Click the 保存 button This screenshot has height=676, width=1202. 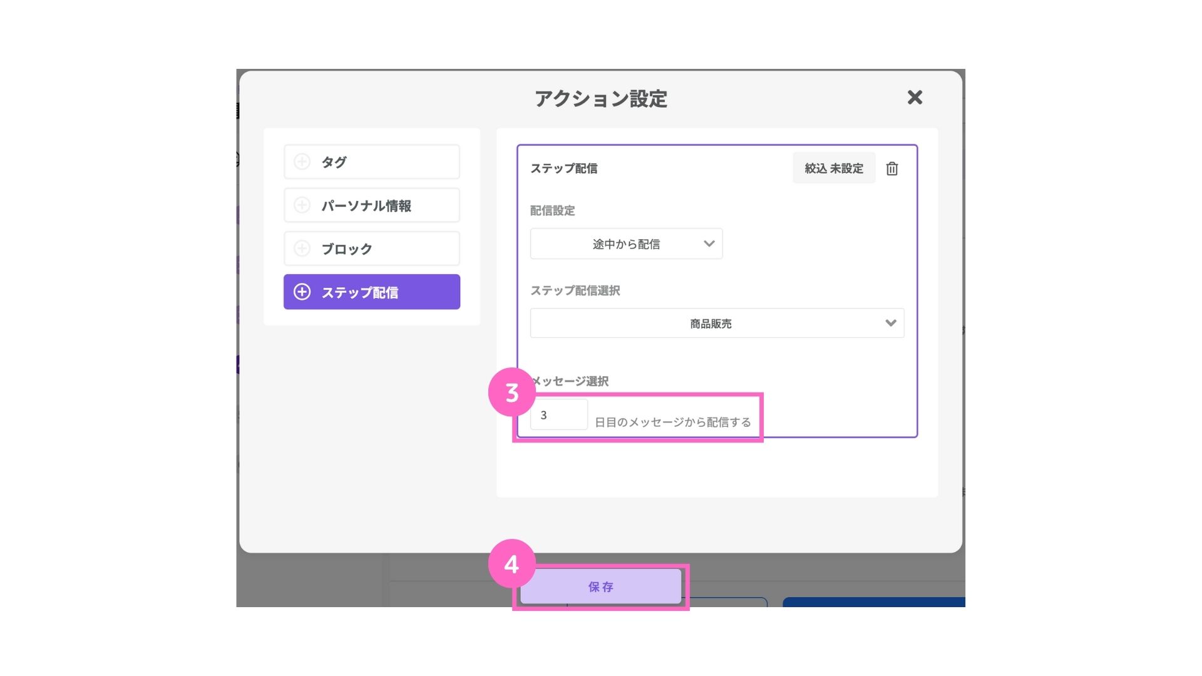pos(600,586)
